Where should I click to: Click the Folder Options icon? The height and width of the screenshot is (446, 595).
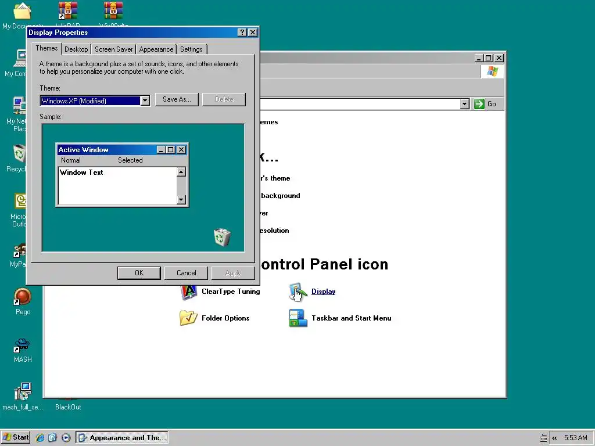(x=188, y=318)
